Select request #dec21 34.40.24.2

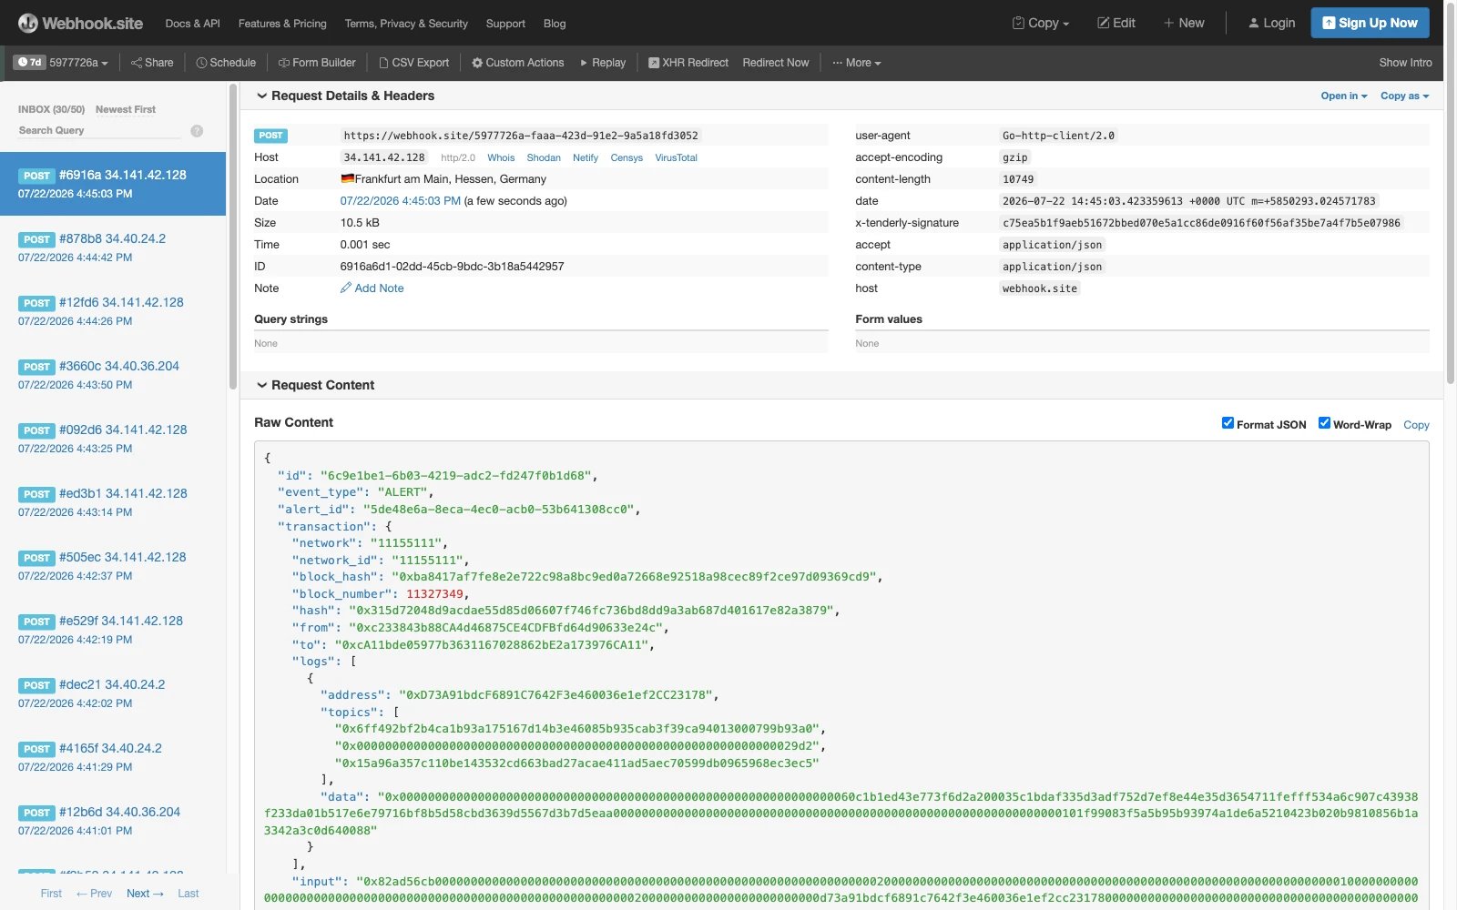[x=113, y=693]
